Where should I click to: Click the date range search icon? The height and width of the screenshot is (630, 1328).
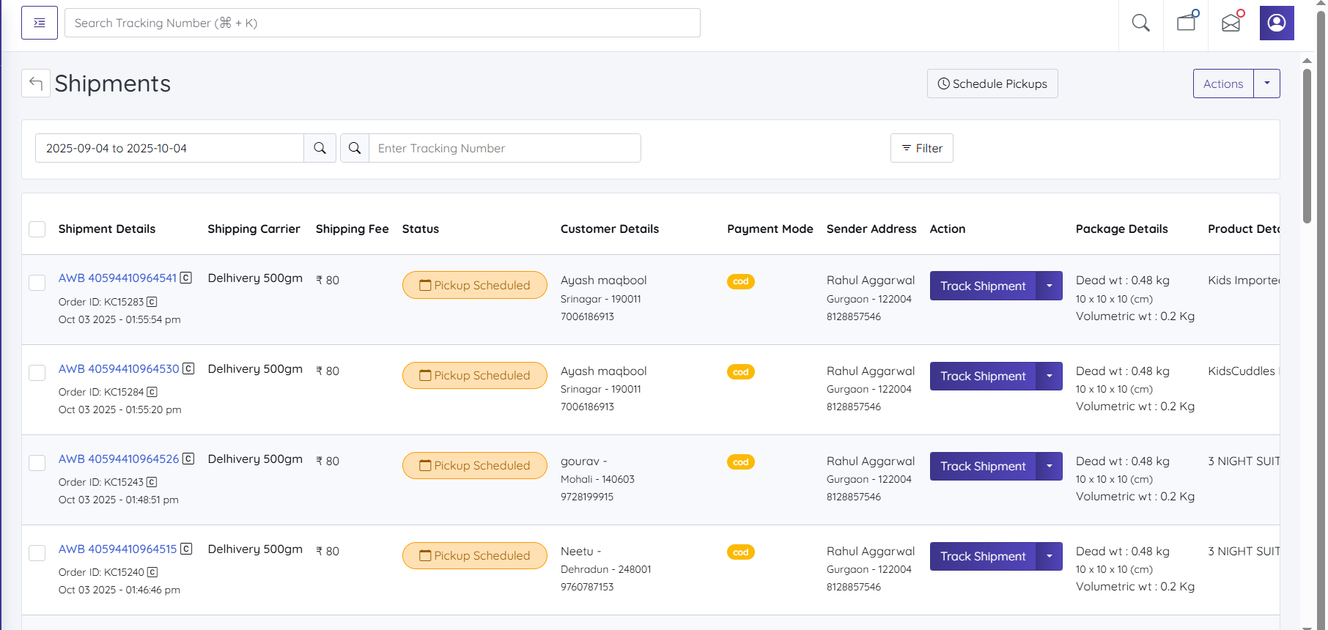[x=320, y=148]
